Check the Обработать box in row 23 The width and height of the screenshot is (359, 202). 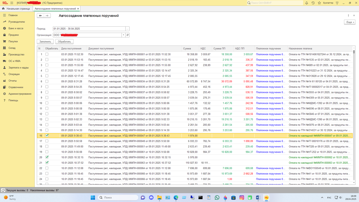click(x=47, y=174)
